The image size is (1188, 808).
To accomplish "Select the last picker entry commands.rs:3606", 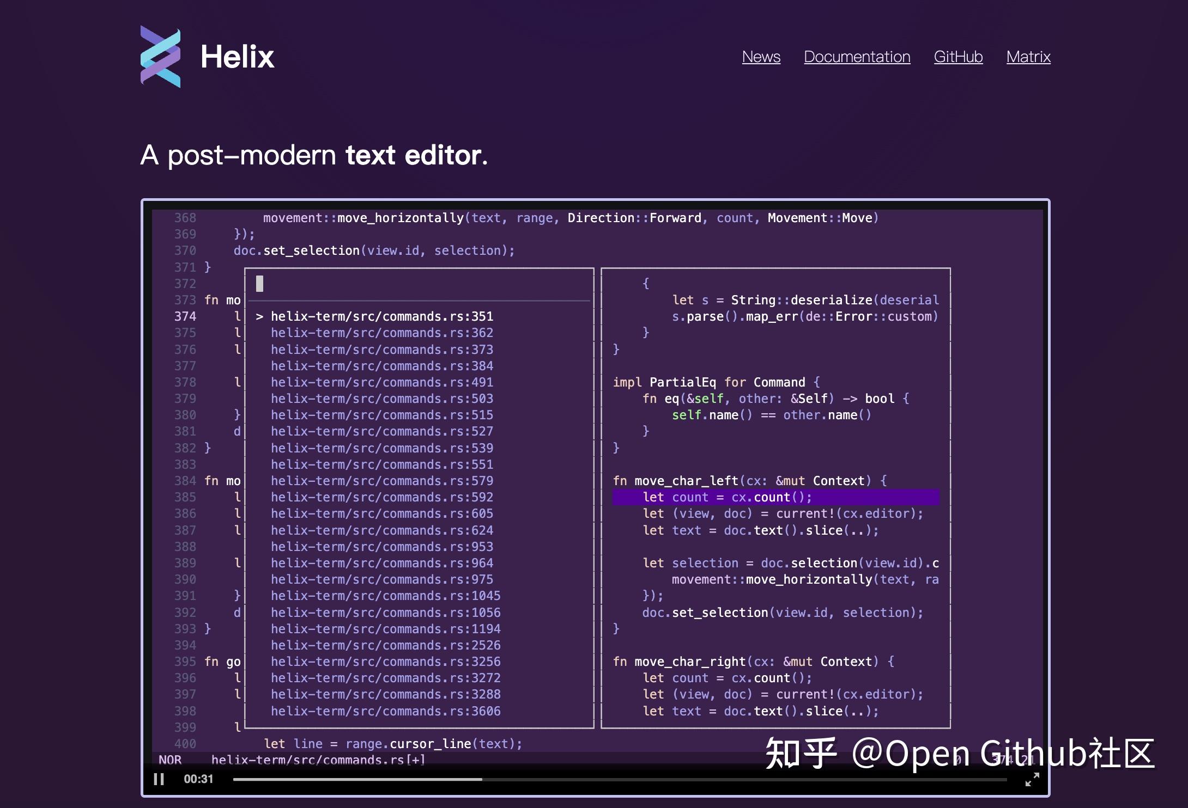I will click(x=387, y=711).
